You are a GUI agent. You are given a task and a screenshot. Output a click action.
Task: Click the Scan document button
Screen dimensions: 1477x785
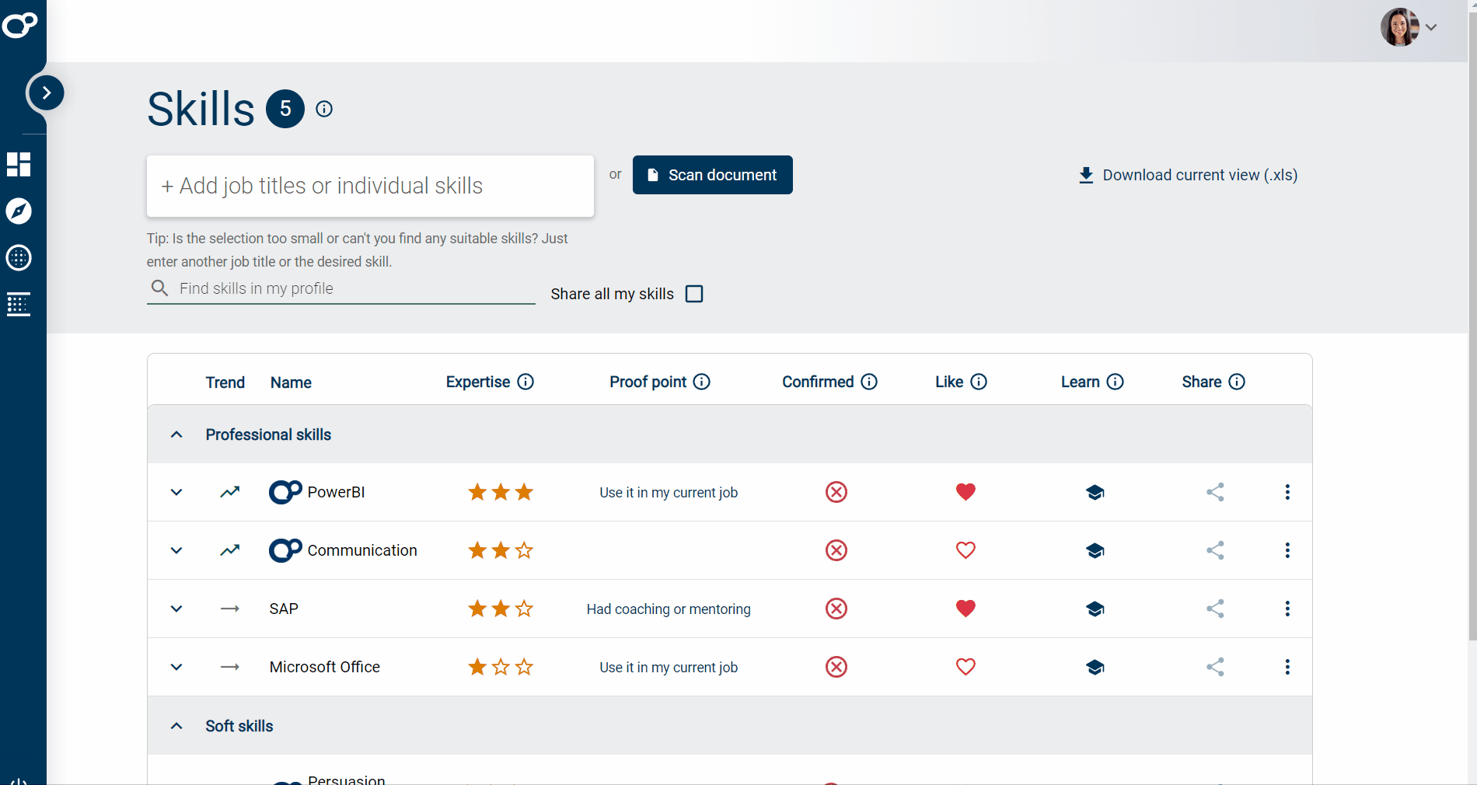pyautogui.click(x=712, y=175)
